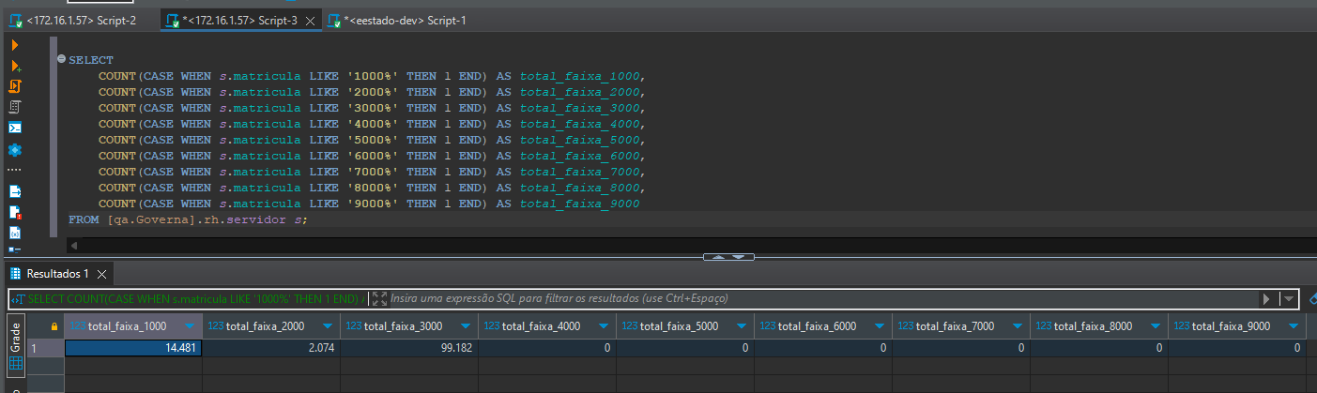Open total_faixa_3000 column filter dropdown

click(x=467, y=325)
